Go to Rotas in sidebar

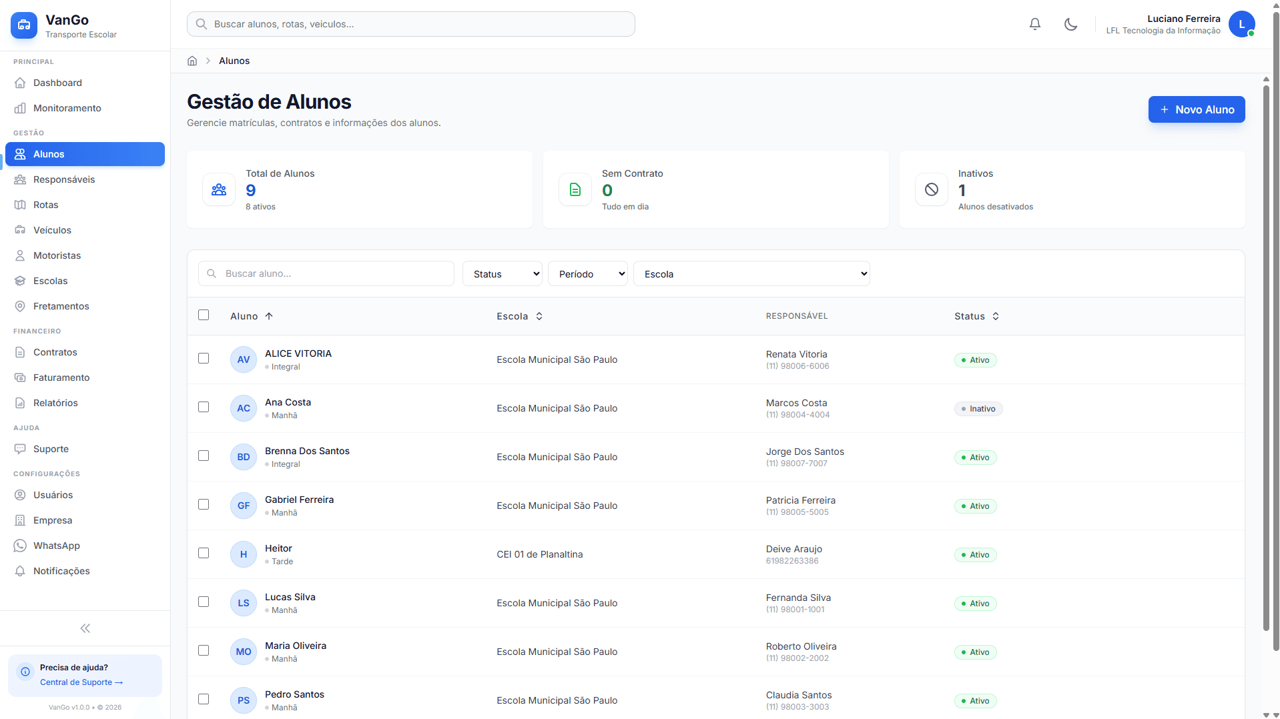46,205
